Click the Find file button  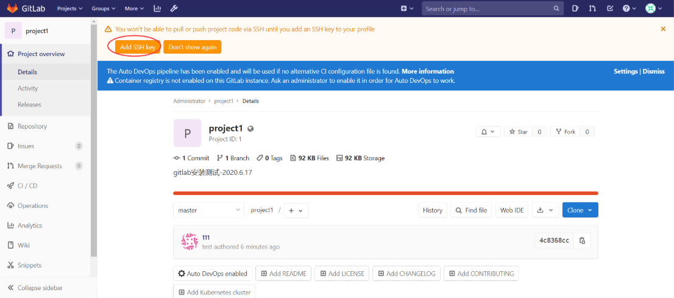click(471, 210)
